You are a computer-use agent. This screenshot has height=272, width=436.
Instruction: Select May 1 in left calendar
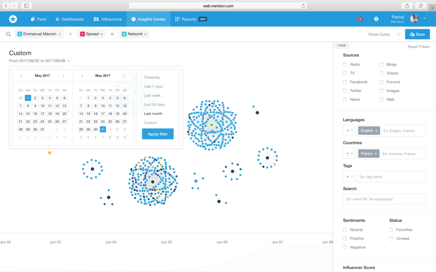point(28,98)
